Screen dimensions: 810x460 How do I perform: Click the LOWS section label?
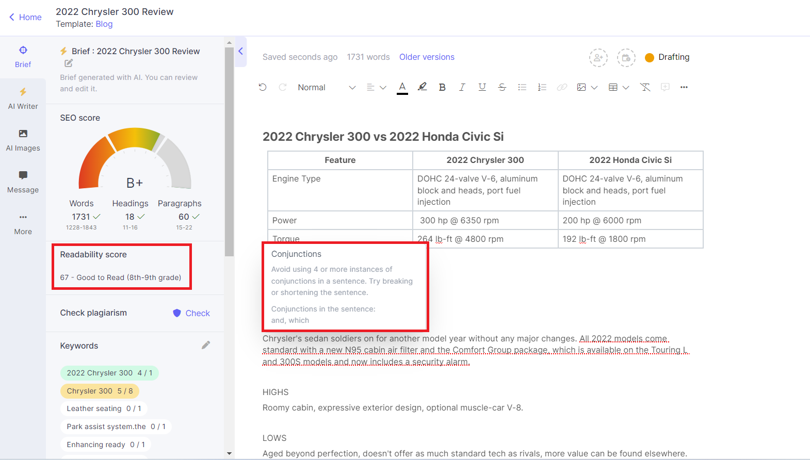coord(274,438)
